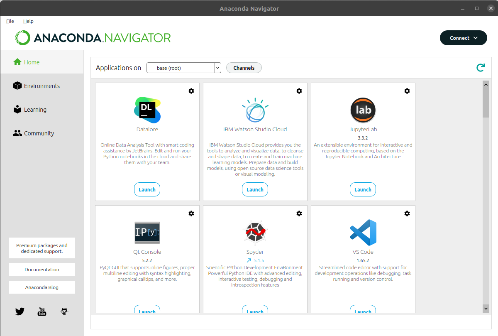Expand the Connect dropdown button
The height and width of the screenshot is (336, 498).
464,38
